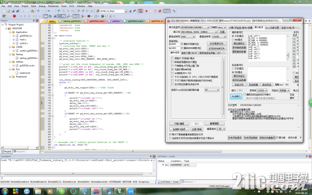
Task: Toggle clear code buffer checkbox at 0x0000
Action: point(181,44)
